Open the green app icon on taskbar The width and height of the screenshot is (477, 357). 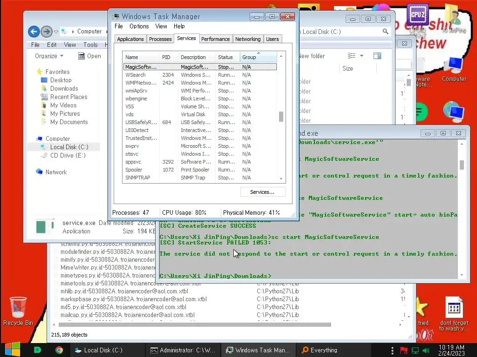pos(37,350)
